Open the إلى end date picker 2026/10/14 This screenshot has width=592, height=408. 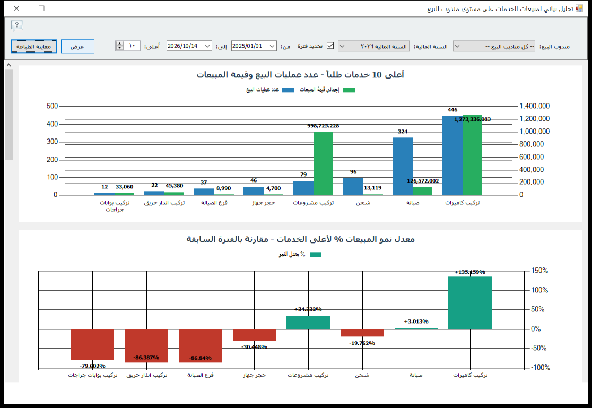(x=189, y=46)
